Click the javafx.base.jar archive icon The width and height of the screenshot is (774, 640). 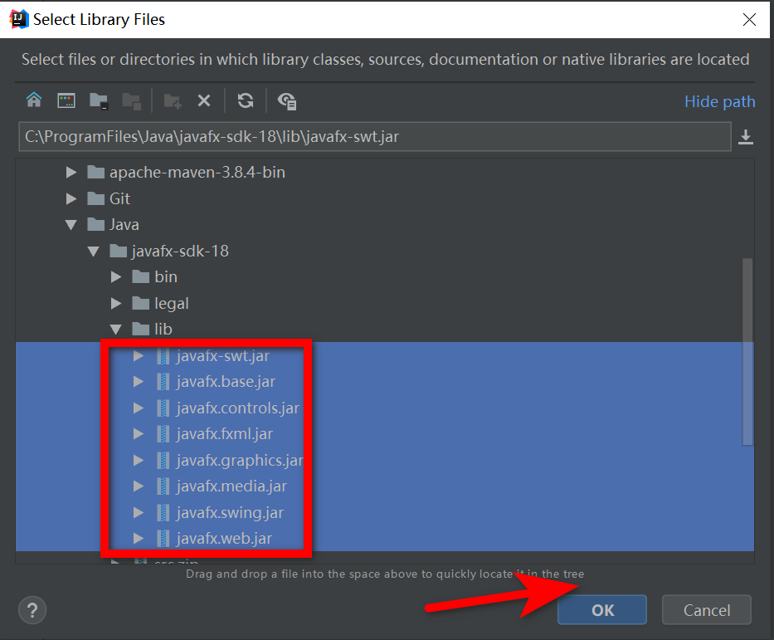163,382
